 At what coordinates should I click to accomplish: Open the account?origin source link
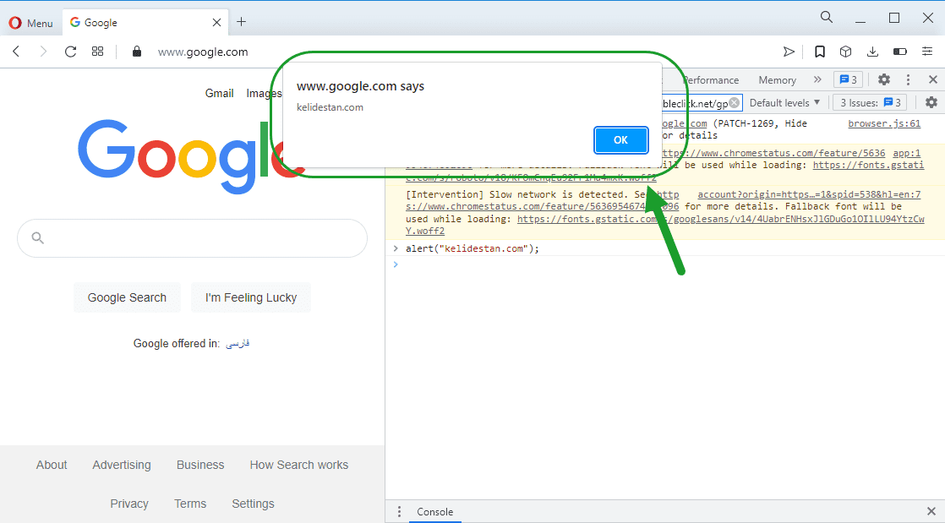(809, 194)
